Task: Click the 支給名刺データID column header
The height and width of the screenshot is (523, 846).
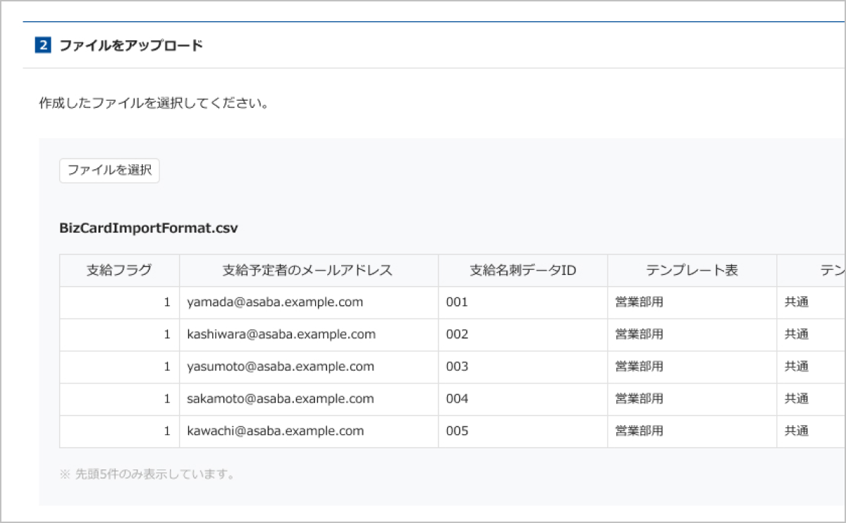Action: [522, 270]
